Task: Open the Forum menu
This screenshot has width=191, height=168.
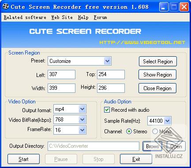Action: (100, 17)
